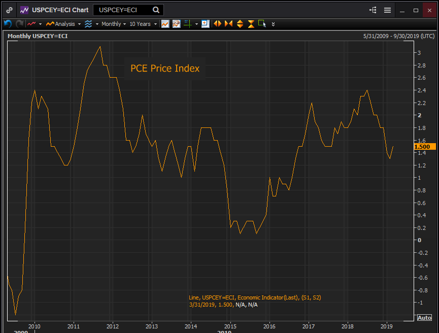
Task: Open the Monthly interval dropdown
Action: [113, 24]
